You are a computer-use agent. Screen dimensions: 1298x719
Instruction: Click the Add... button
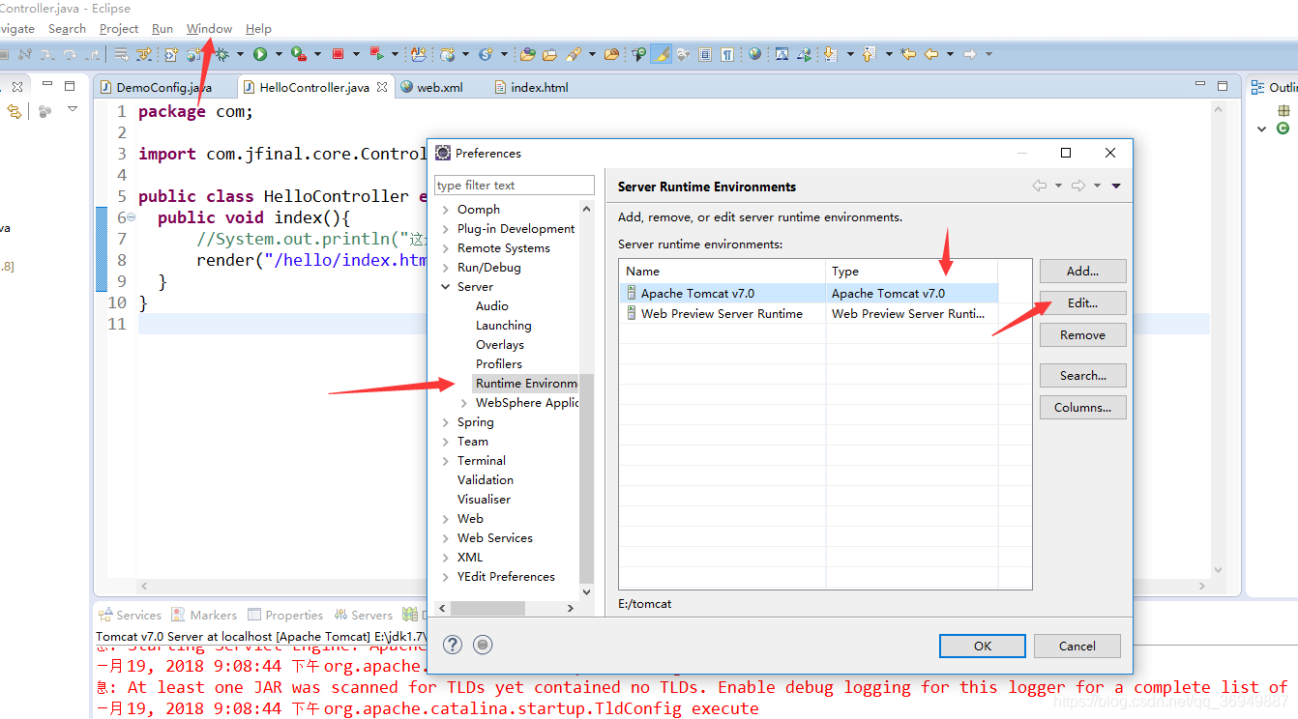[x=1082, y=272]
